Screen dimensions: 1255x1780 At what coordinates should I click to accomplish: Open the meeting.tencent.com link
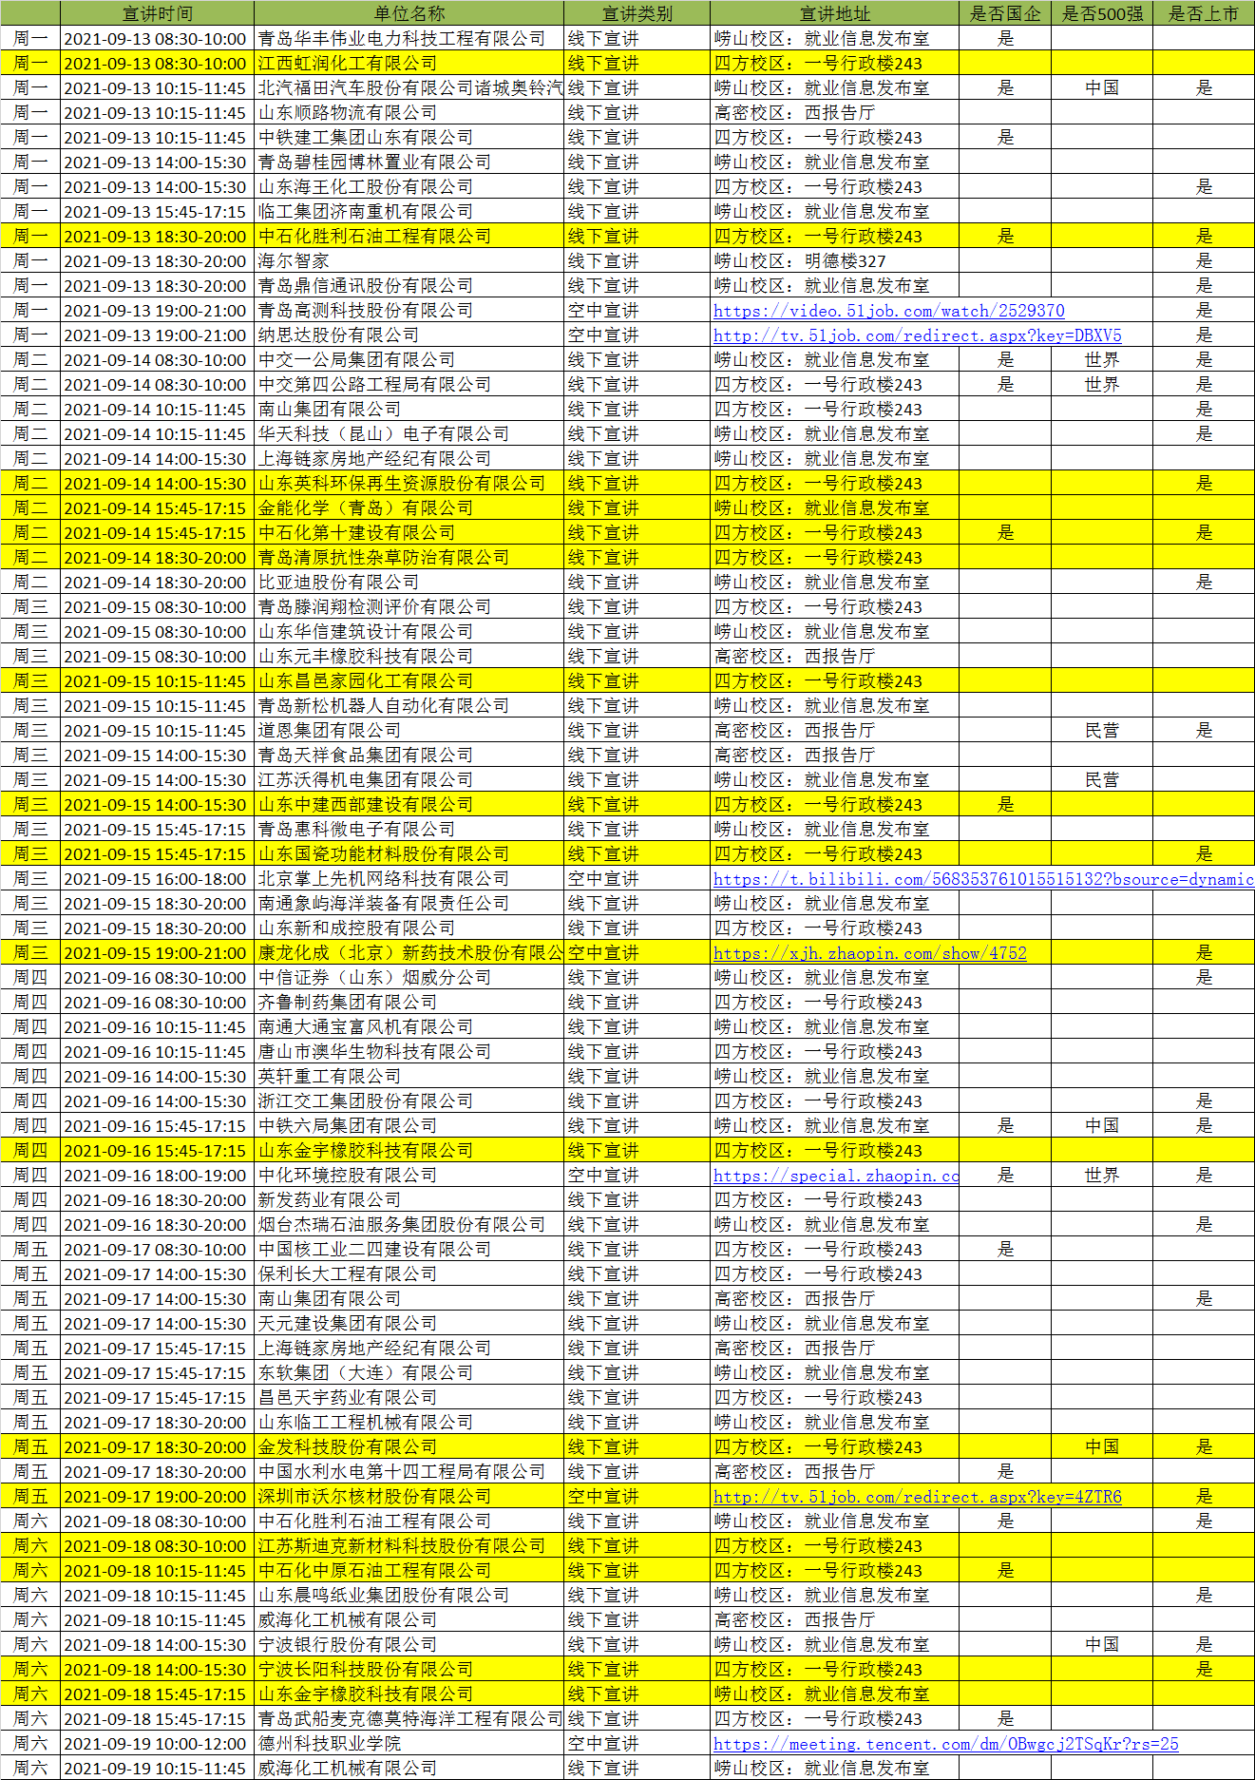945,1744
